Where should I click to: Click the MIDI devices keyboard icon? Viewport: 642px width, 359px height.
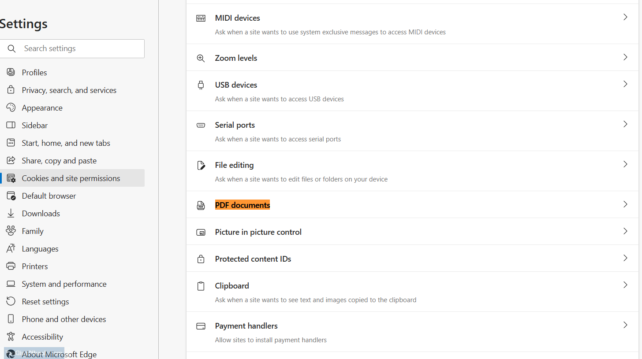(x=201, y=19)
